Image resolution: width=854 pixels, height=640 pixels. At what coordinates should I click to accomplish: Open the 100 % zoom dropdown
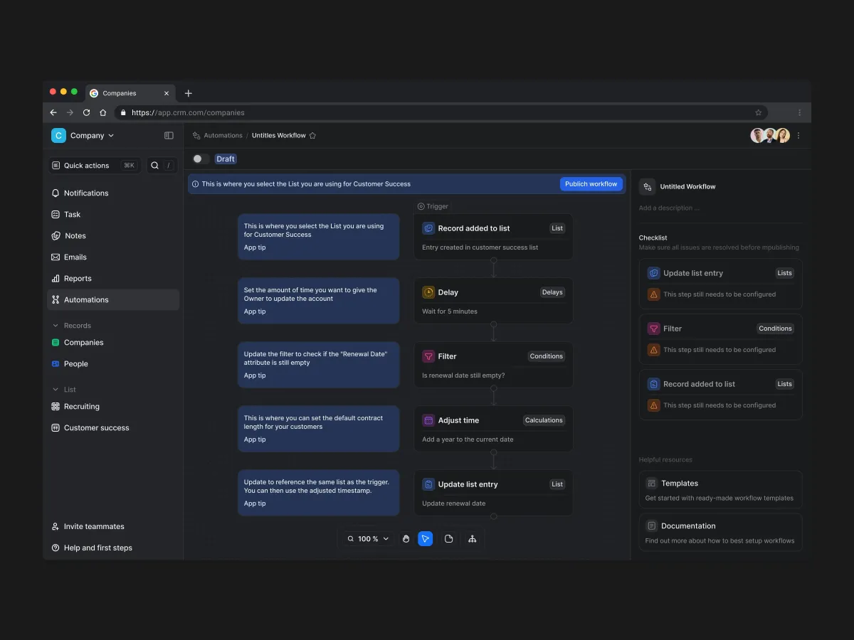pos(368,539)
